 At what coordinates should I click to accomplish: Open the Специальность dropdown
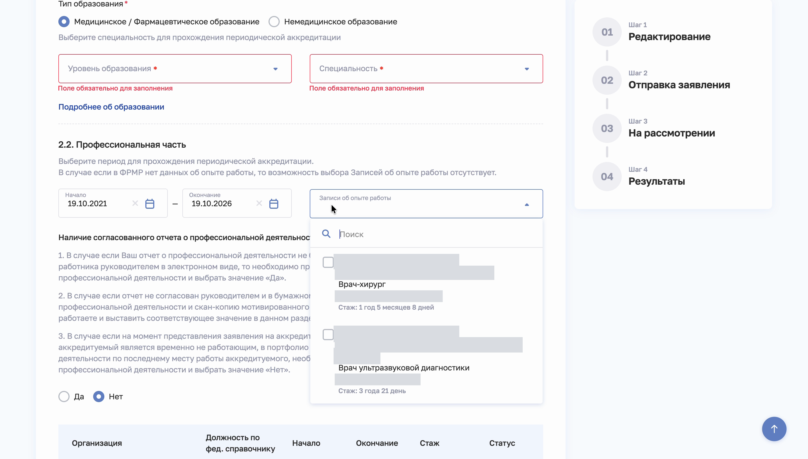click(426, 69)
